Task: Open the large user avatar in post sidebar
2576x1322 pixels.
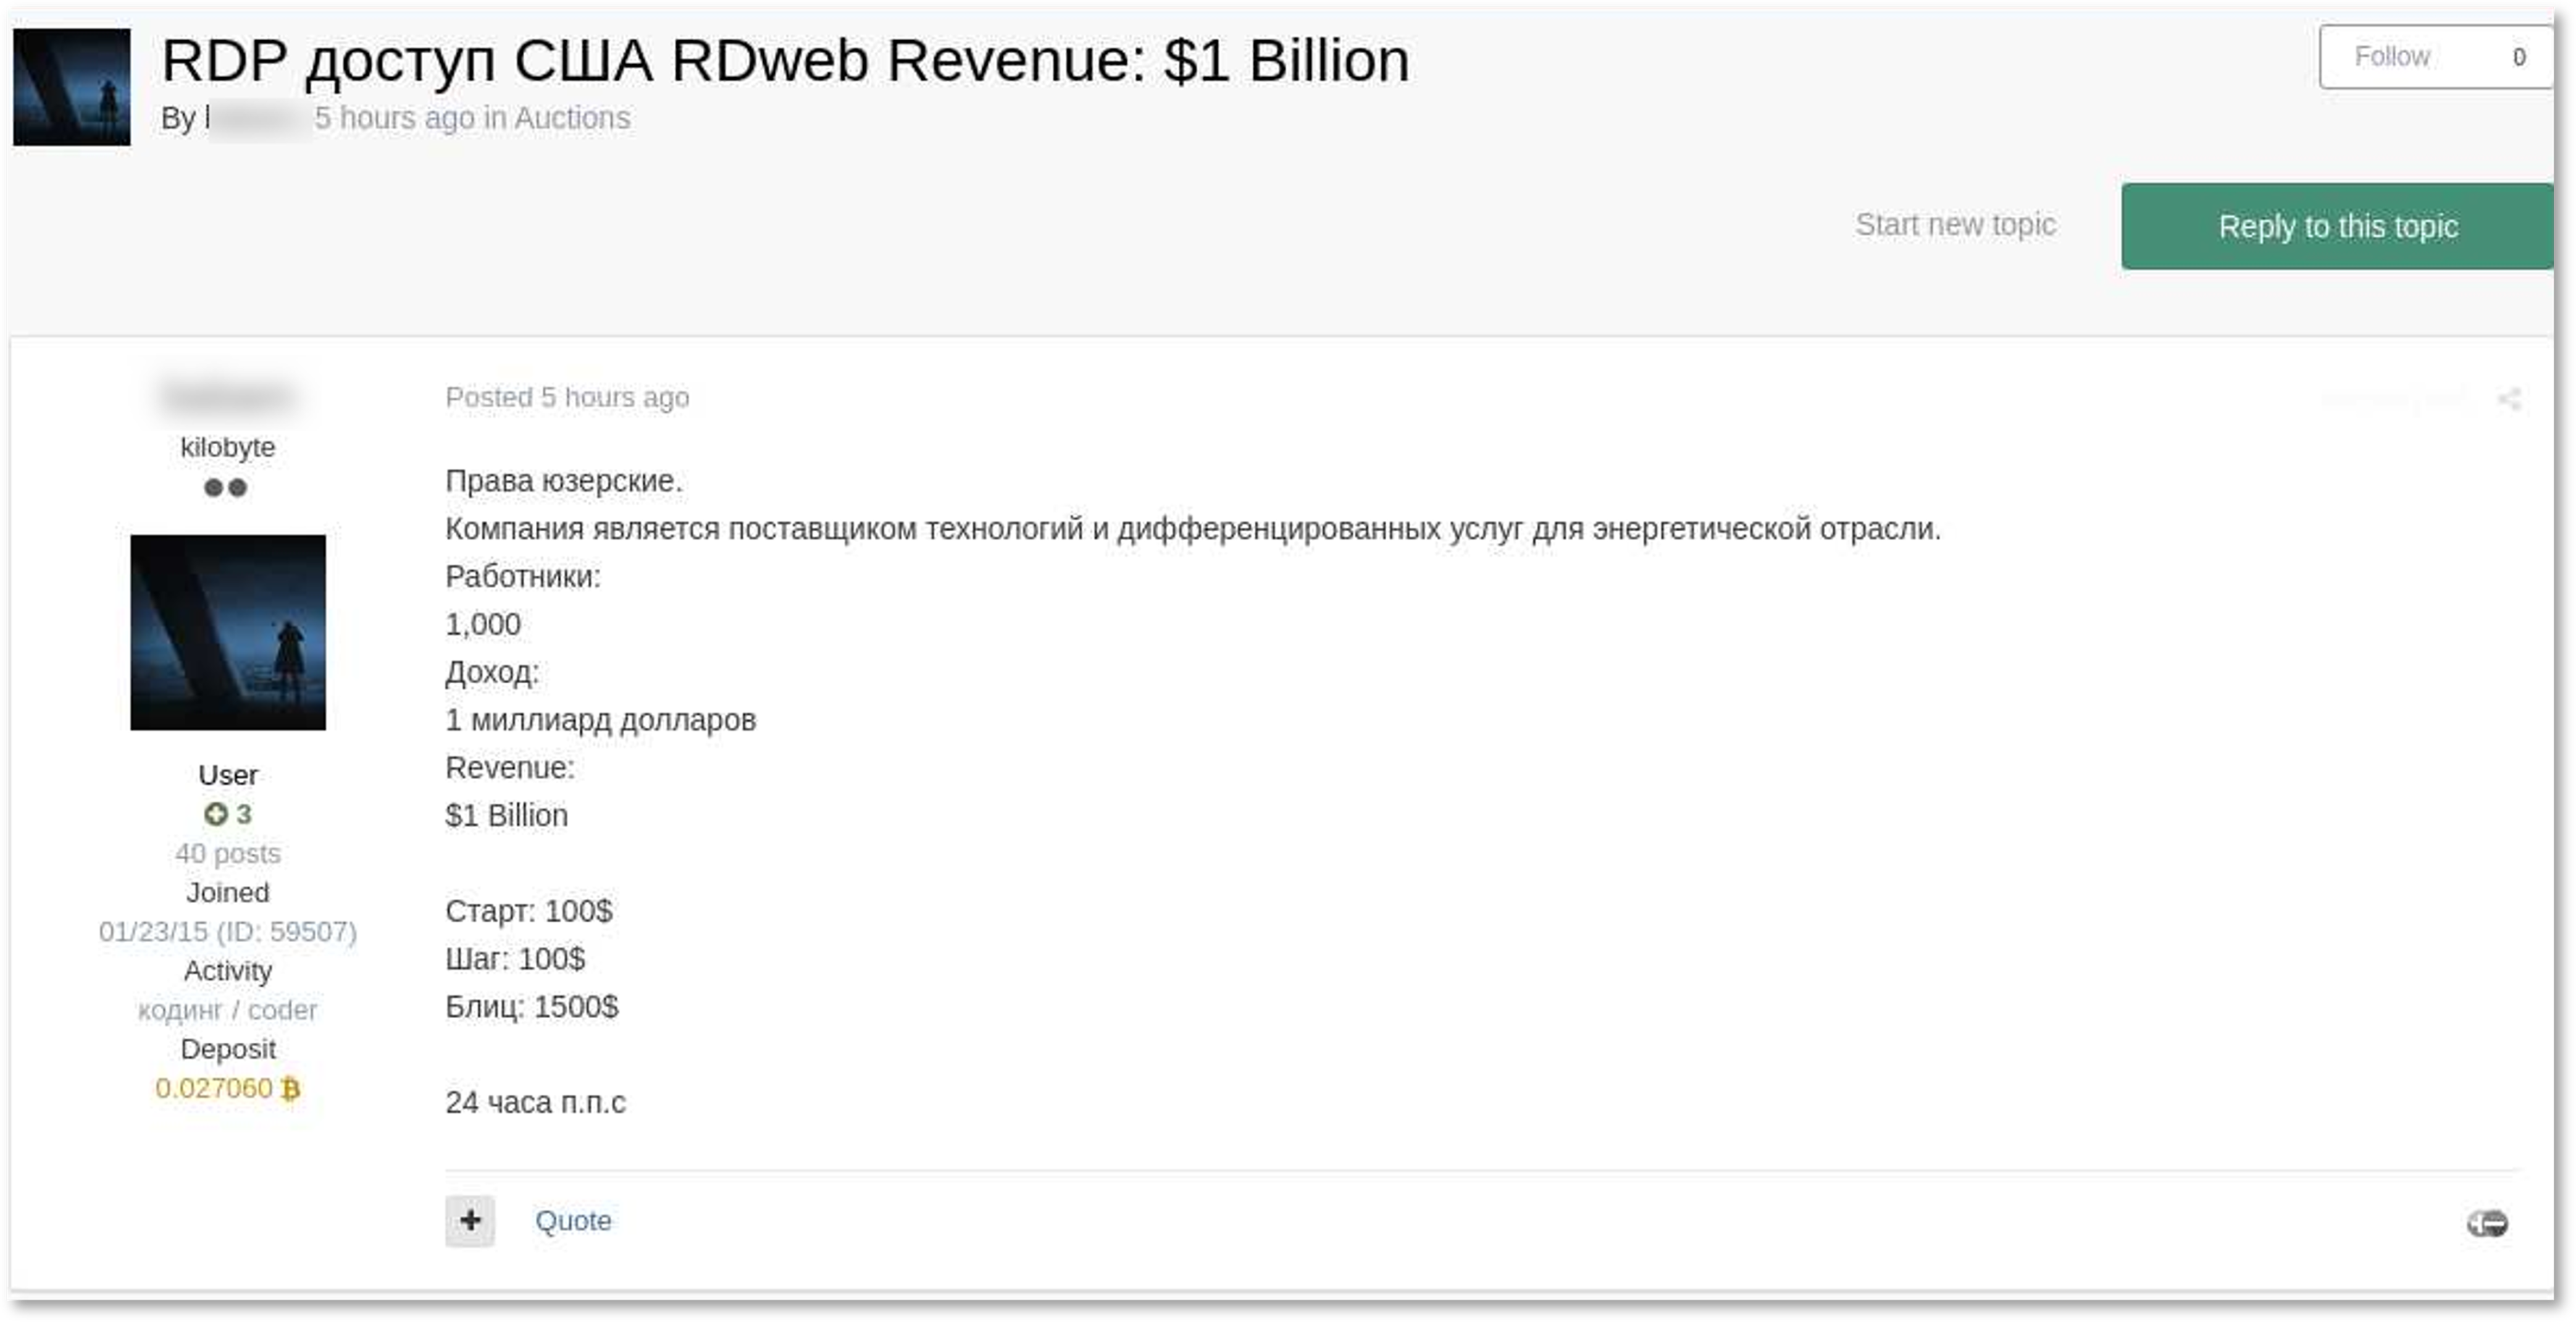Action: [x=228, y=633]
